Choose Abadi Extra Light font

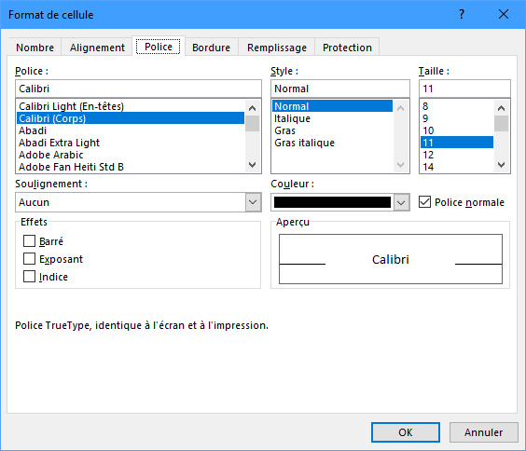59,143
